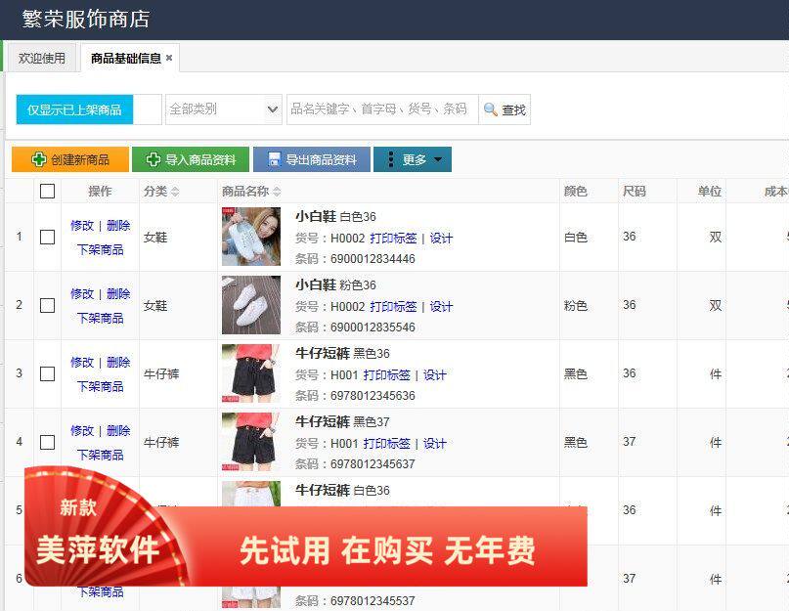Click 修改 for row 3 牛仔短裤 黑色36
789x611 pixels.
coord(82,363)
